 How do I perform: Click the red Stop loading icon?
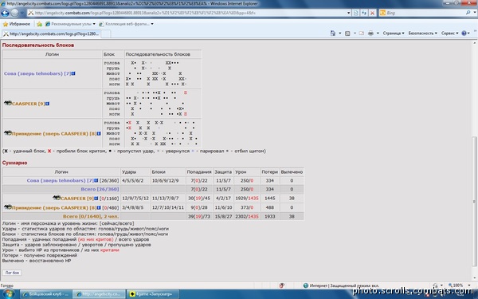coord(372,13)
